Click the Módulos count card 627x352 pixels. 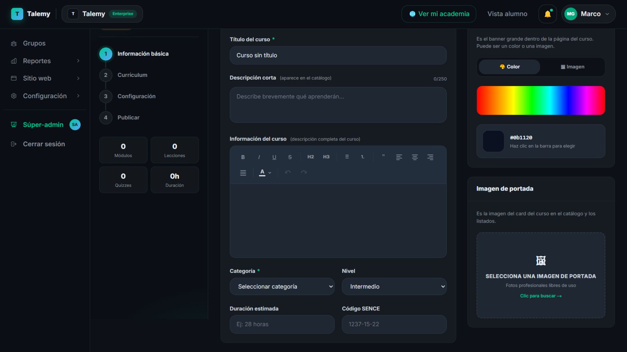pyautogui.click(x=123, y=150)
